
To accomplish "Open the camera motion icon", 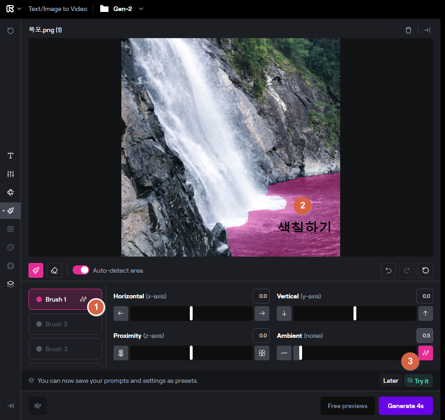I will [11, 192].
